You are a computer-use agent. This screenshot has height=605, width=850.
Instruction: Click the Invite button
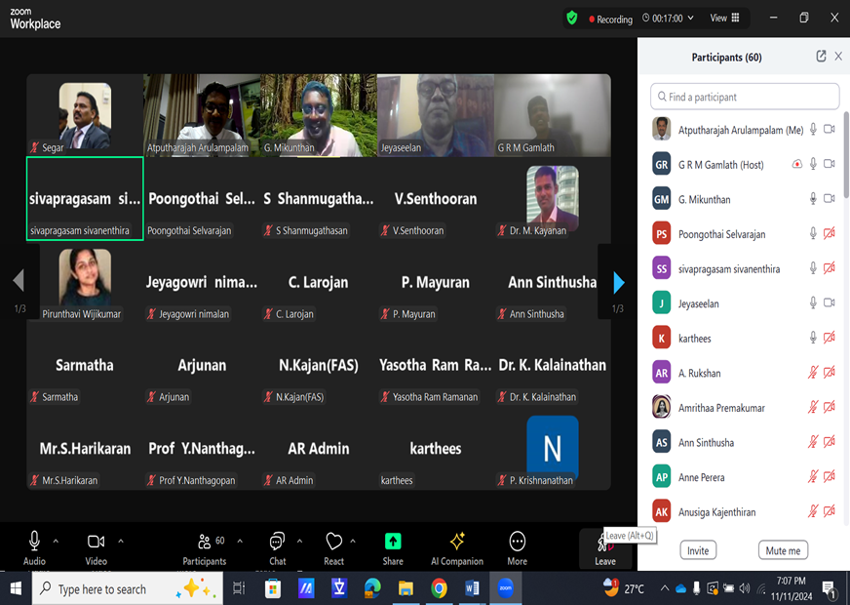[698, 550]
